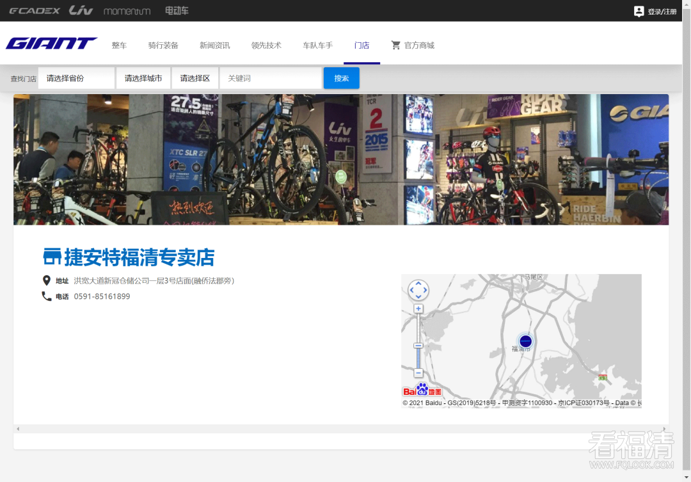Click the horizontal scrollbar right arrow
Image resolution: width=691 pixels, height=482 pixels.
click(x=664, y=429)
